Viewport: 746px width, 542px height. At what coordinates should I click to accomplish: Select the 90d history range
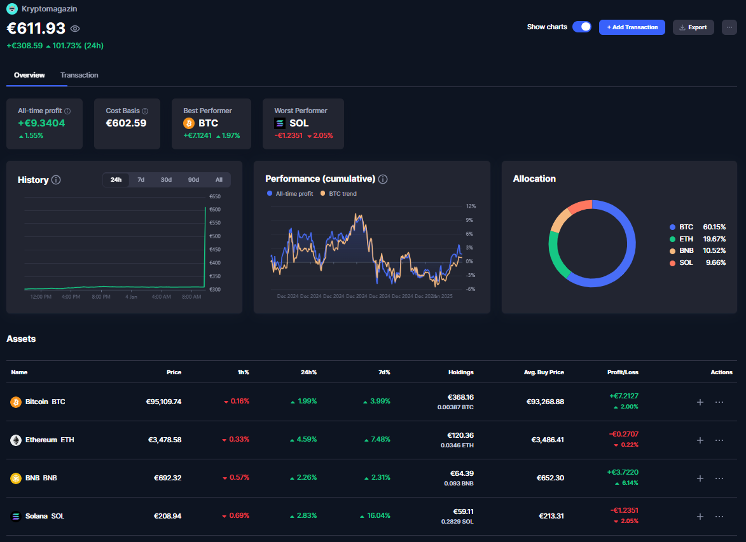[x=193, y=180]
